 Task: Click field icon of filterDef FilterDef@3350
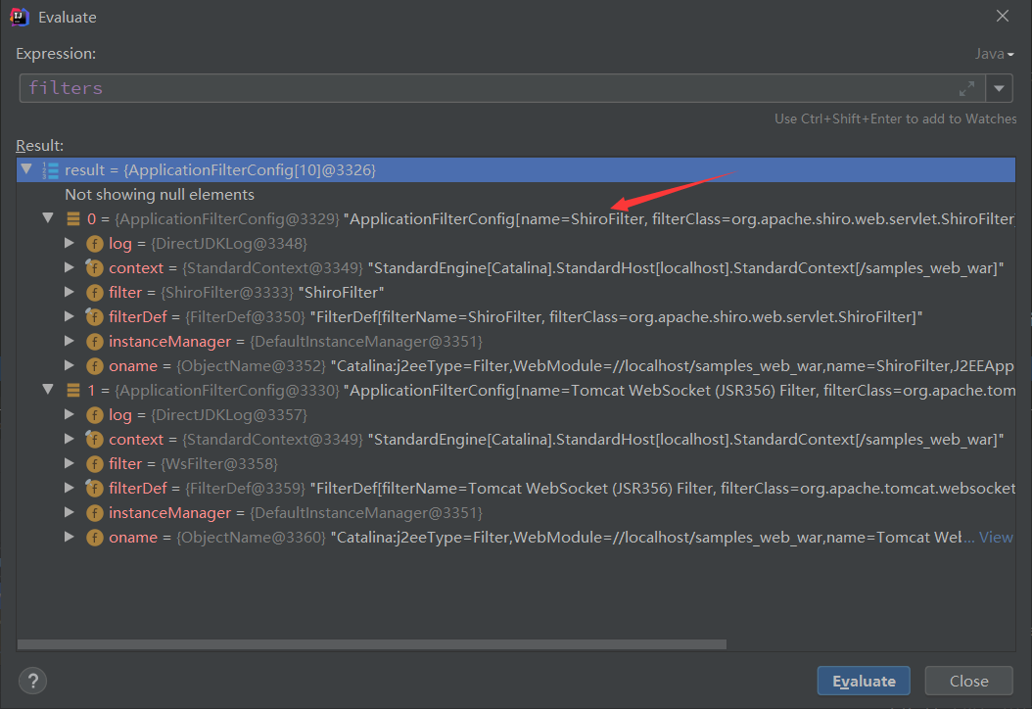pos(95,316)
